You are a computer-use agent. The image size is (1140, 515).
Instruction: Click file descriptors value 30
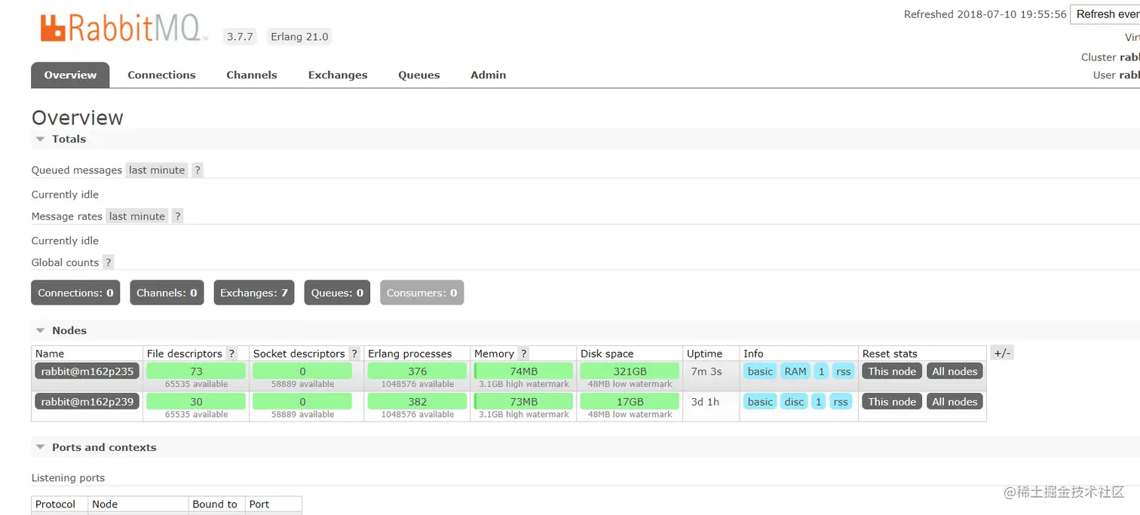click(x=196, y=402)
